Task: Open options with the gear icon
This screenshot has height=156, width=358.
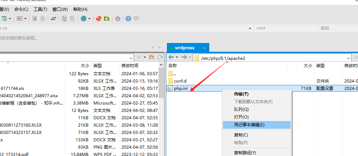Action: pyautogui.click(x=118, y=19)
